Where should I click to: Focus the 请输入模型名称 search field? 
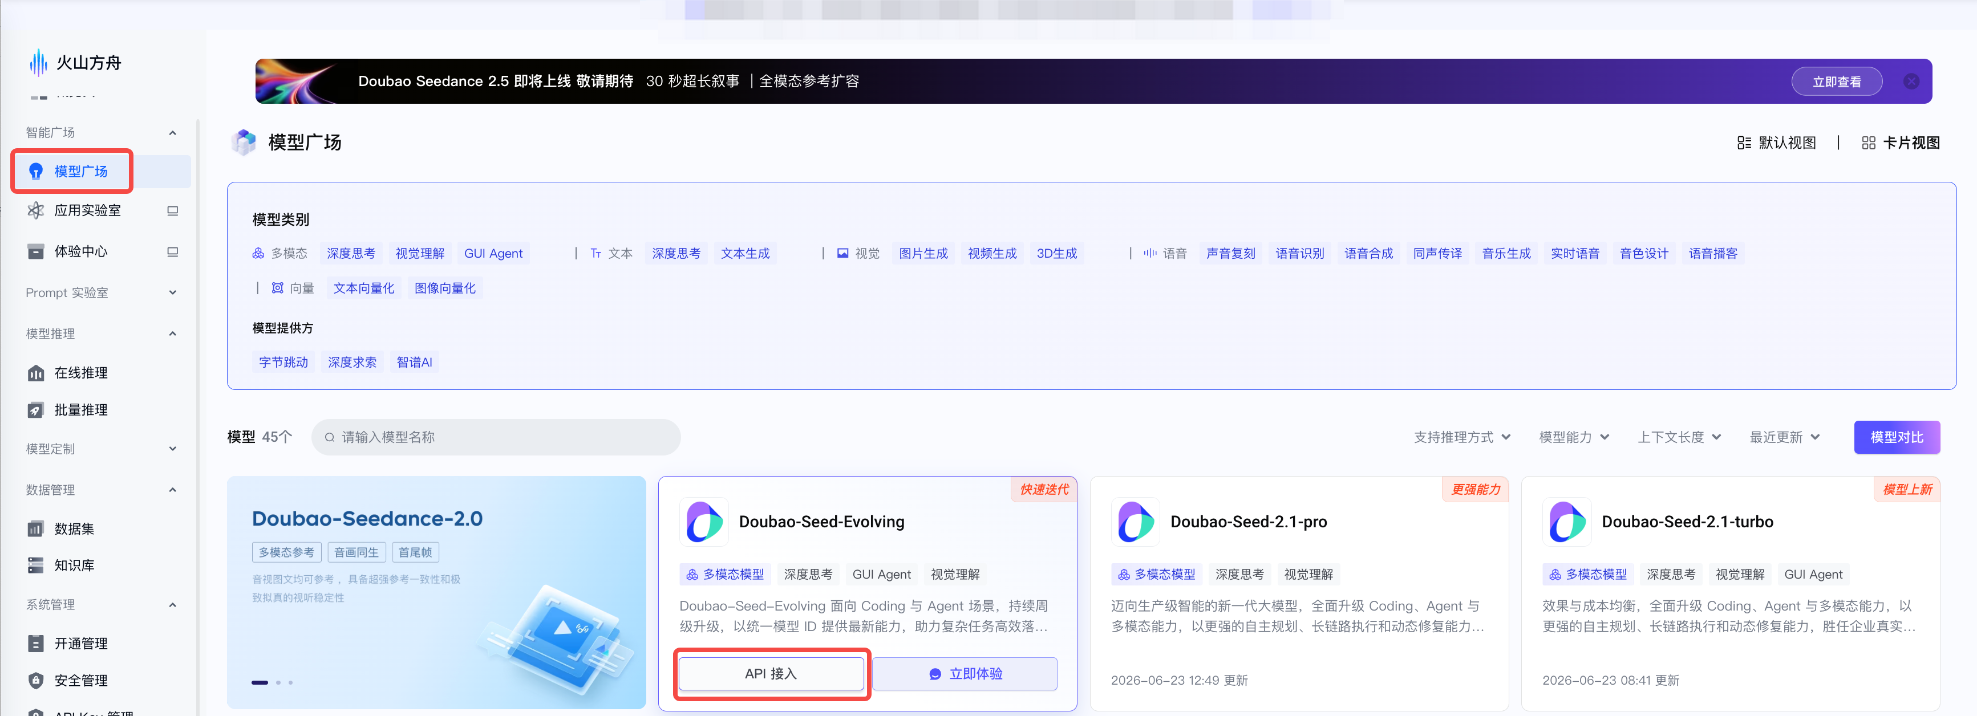[x=496, y=437]
